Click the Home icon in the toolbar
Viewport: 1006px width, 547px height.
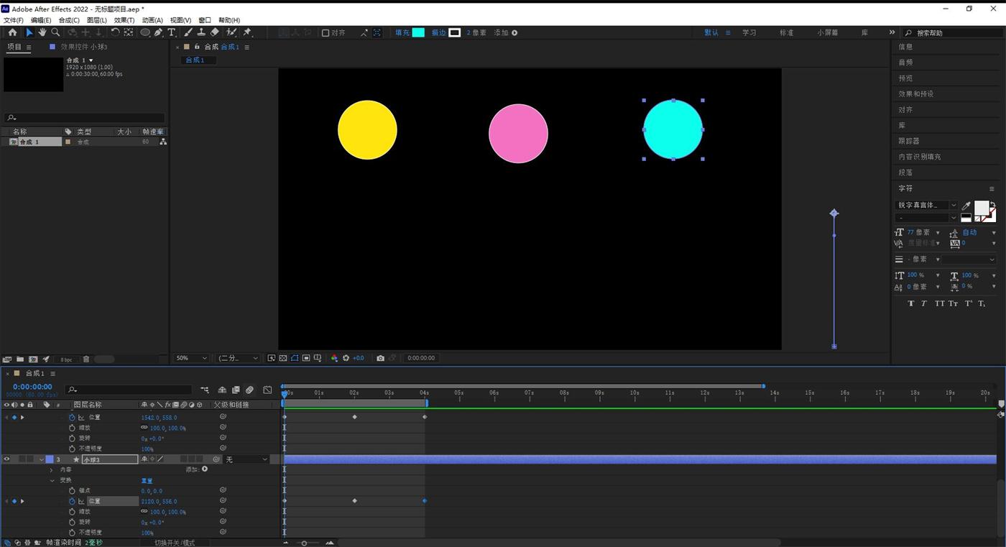click(12, 32)
